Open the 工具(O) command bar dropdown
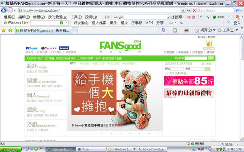 pyautogui.click(x=228, y=30)
